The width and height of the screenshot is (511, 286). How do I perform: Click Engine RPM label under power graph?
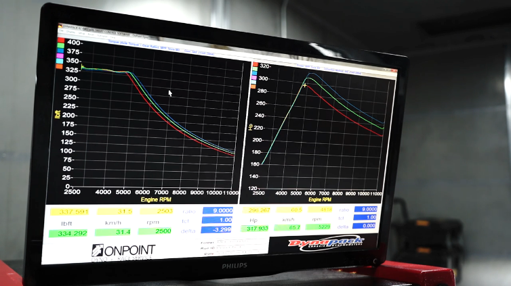click(x=320, y=199)
